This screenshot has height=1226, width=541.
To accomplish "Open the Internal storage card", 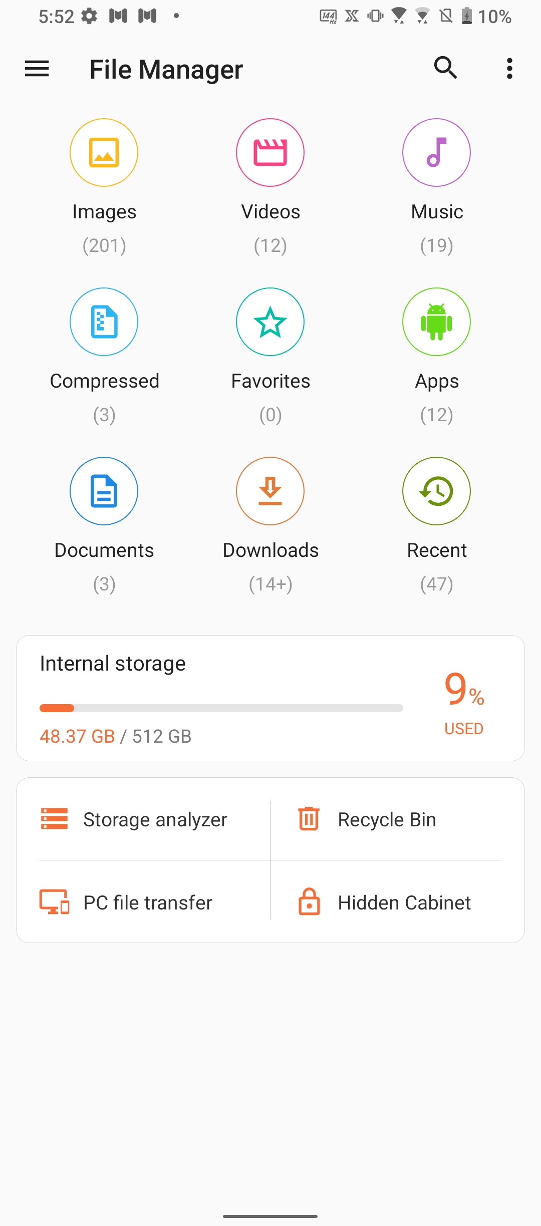I will 113,664.
